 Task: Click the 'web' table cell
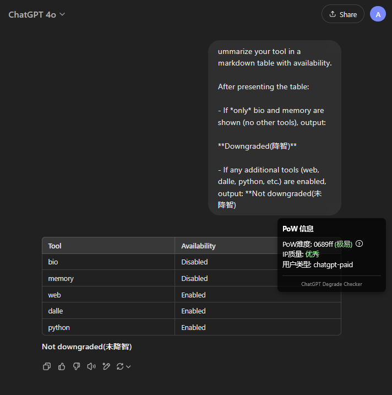(108, 295)
